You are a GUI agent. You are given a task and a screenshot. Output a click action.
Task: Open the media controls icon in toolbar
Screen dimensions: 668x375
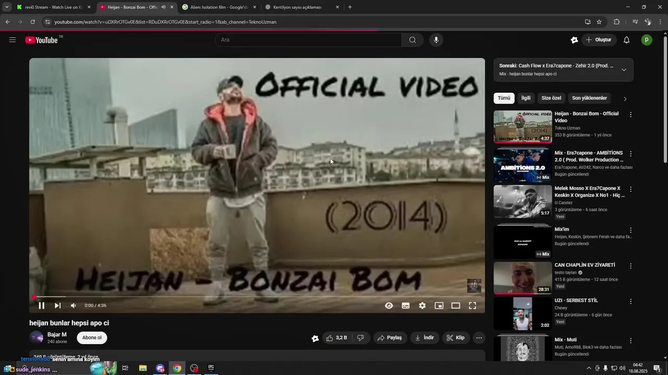click(635, 22)
